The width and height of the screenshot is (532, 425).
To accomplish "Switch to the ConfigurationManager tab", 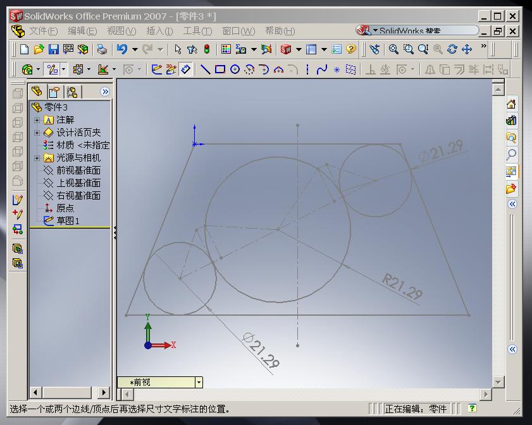I will pyautogui.click(x=72, y=92).
